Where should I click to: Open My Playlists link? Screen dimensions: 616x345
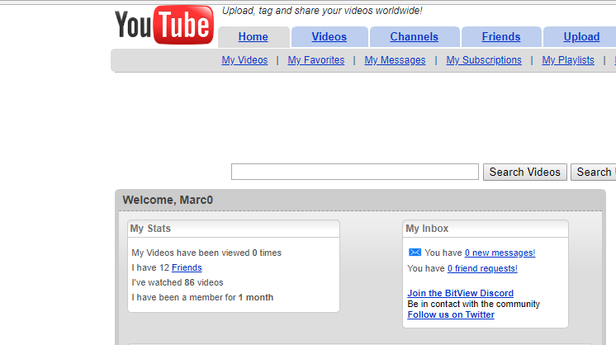(568, 60)
